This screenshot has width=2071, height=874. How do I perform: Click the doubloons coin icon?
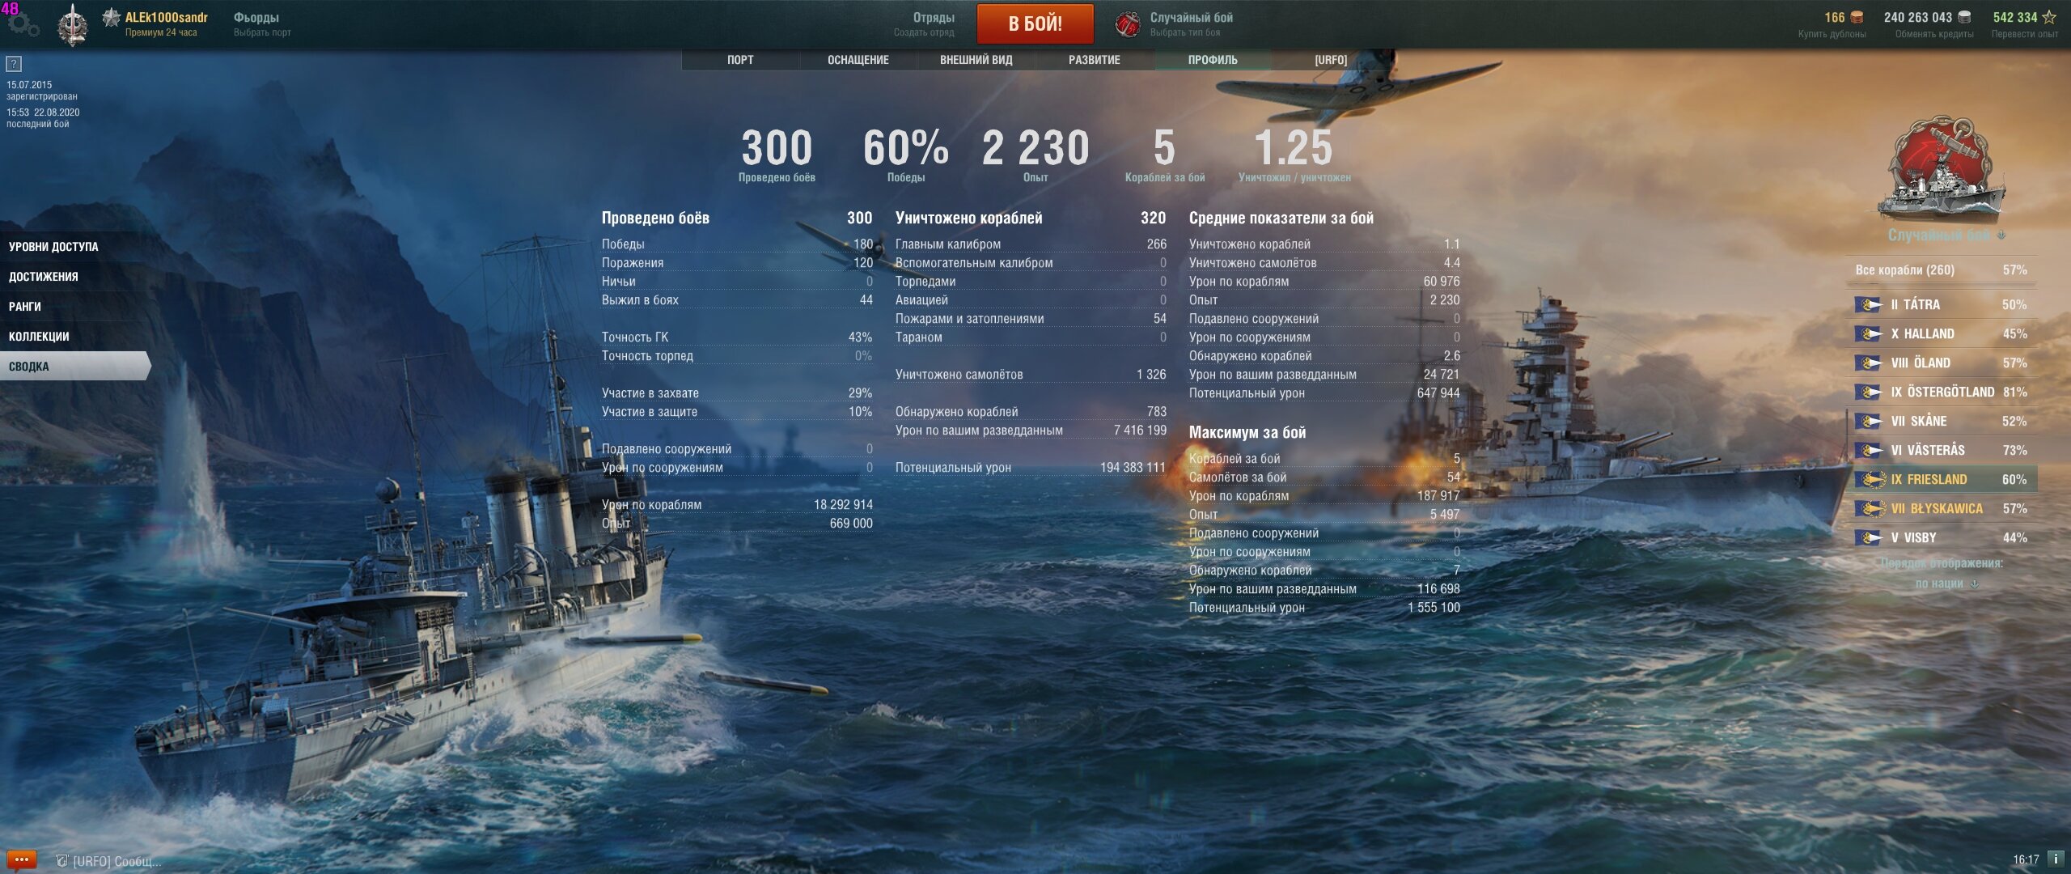click(x=1857, y=17)
